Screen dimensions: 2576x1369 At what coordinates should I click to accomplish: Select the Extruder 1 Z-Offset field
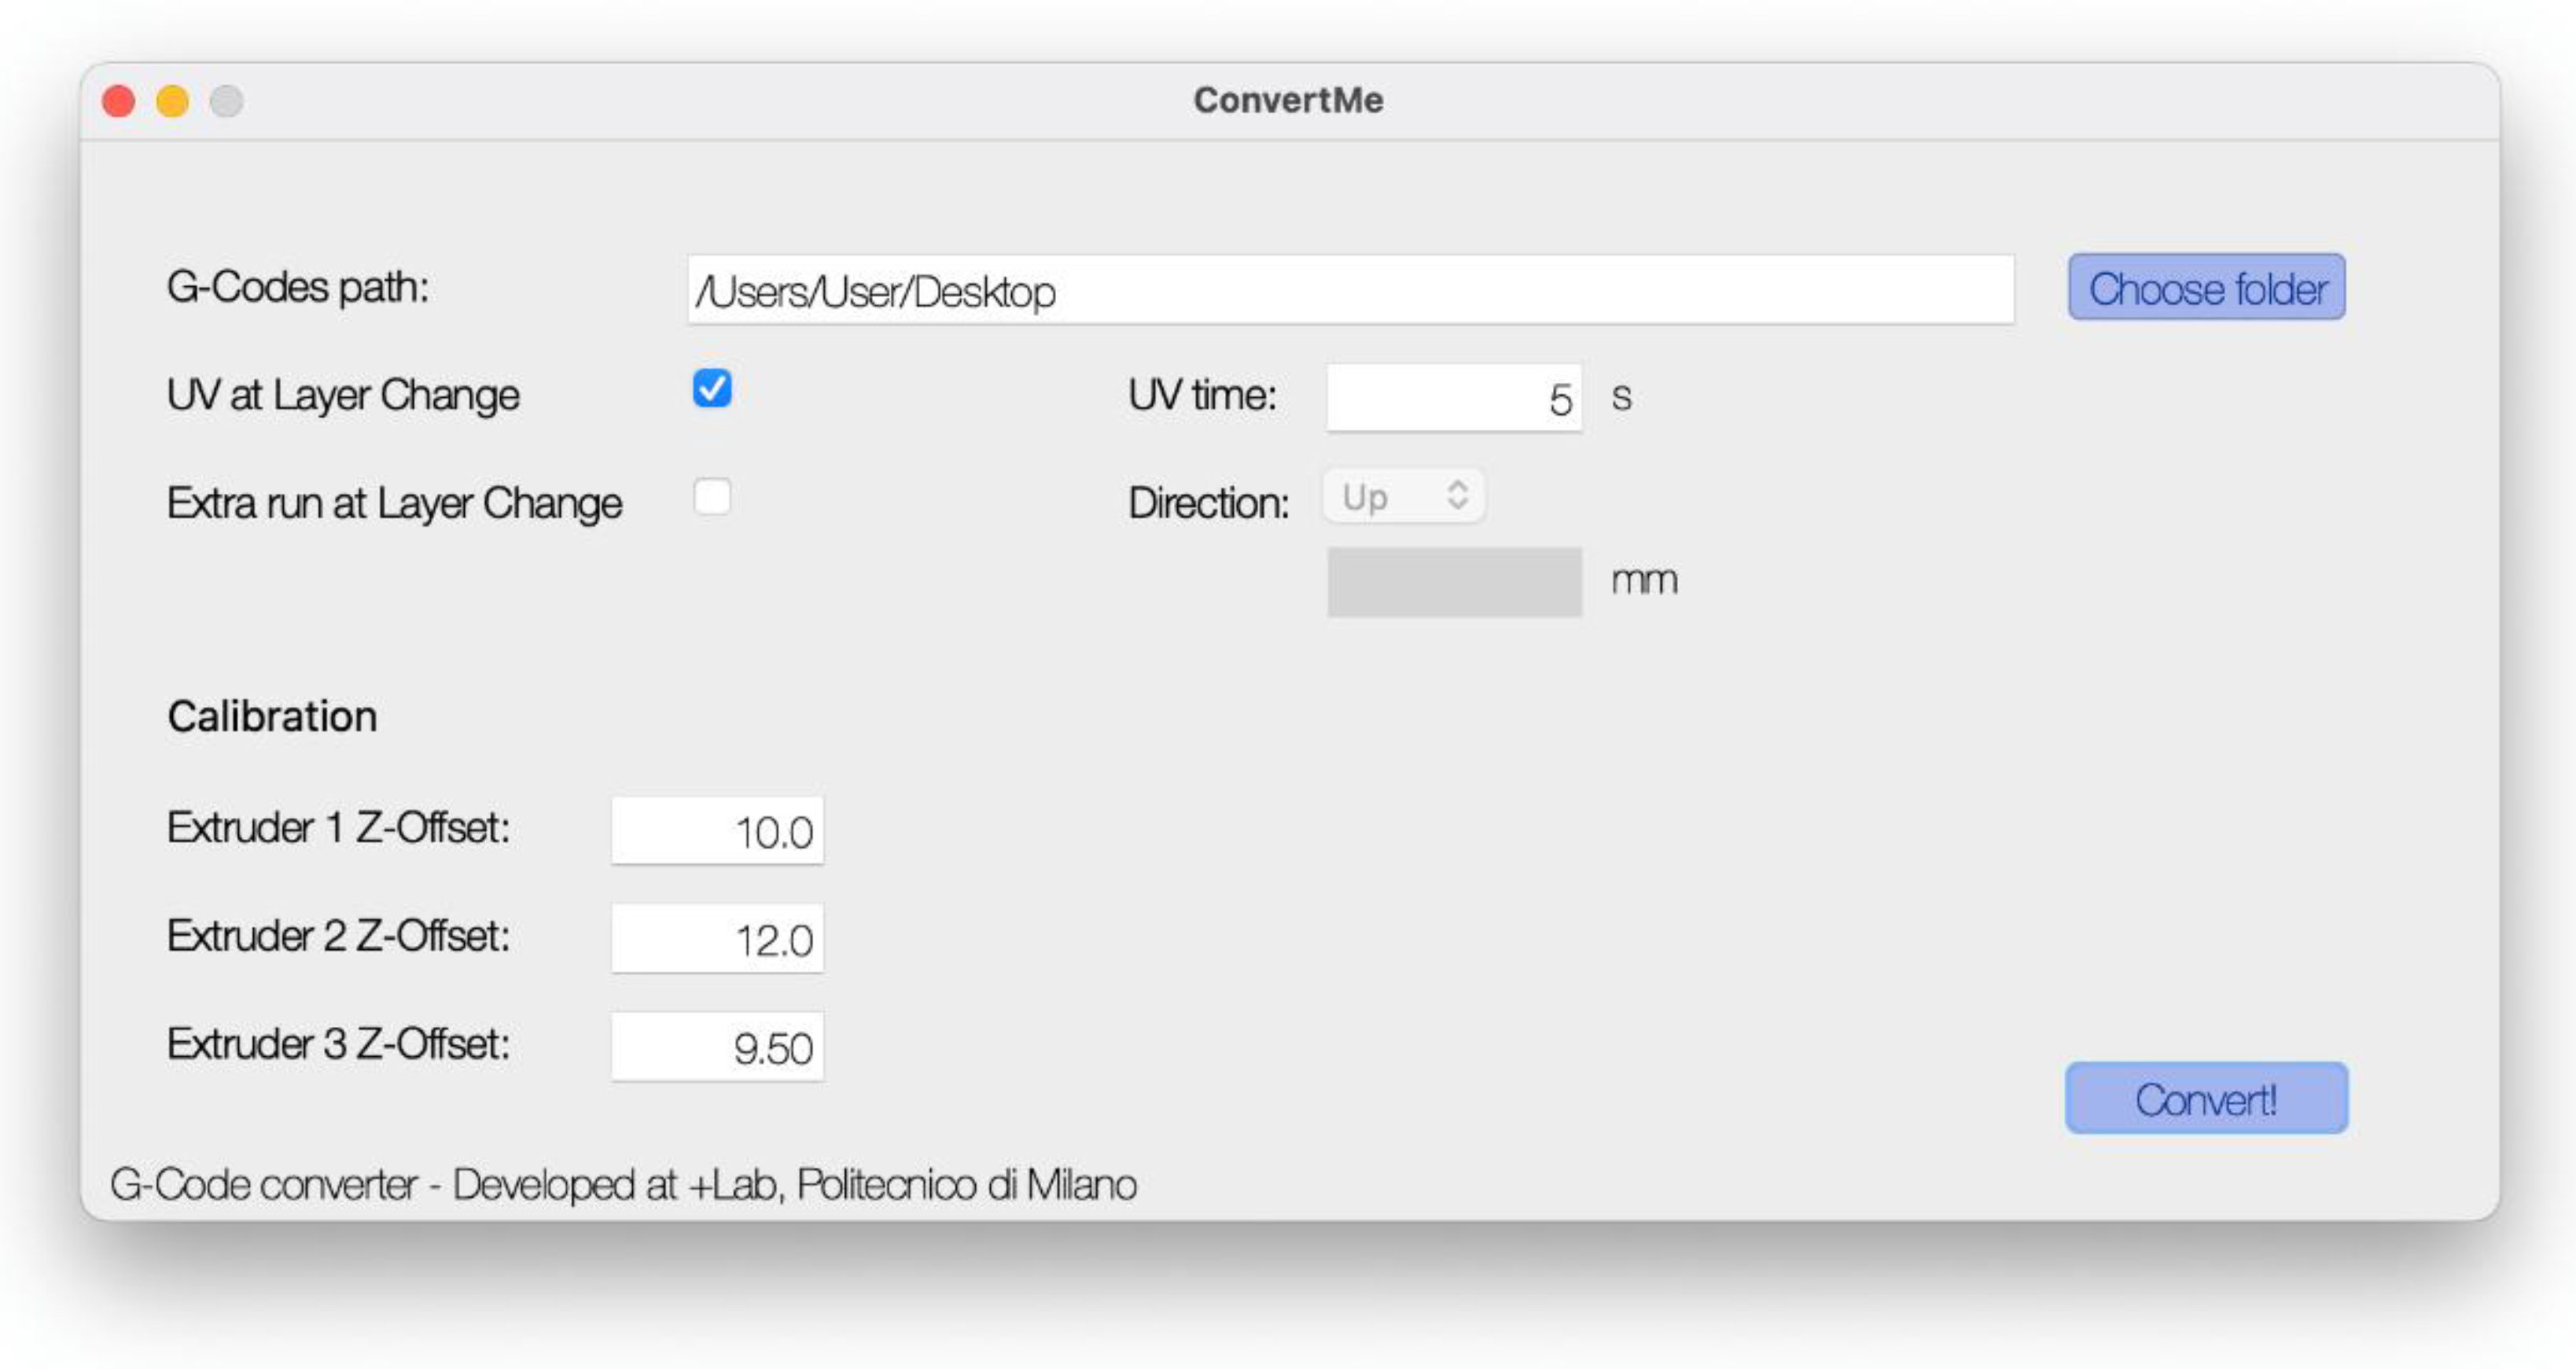(717, 830)
